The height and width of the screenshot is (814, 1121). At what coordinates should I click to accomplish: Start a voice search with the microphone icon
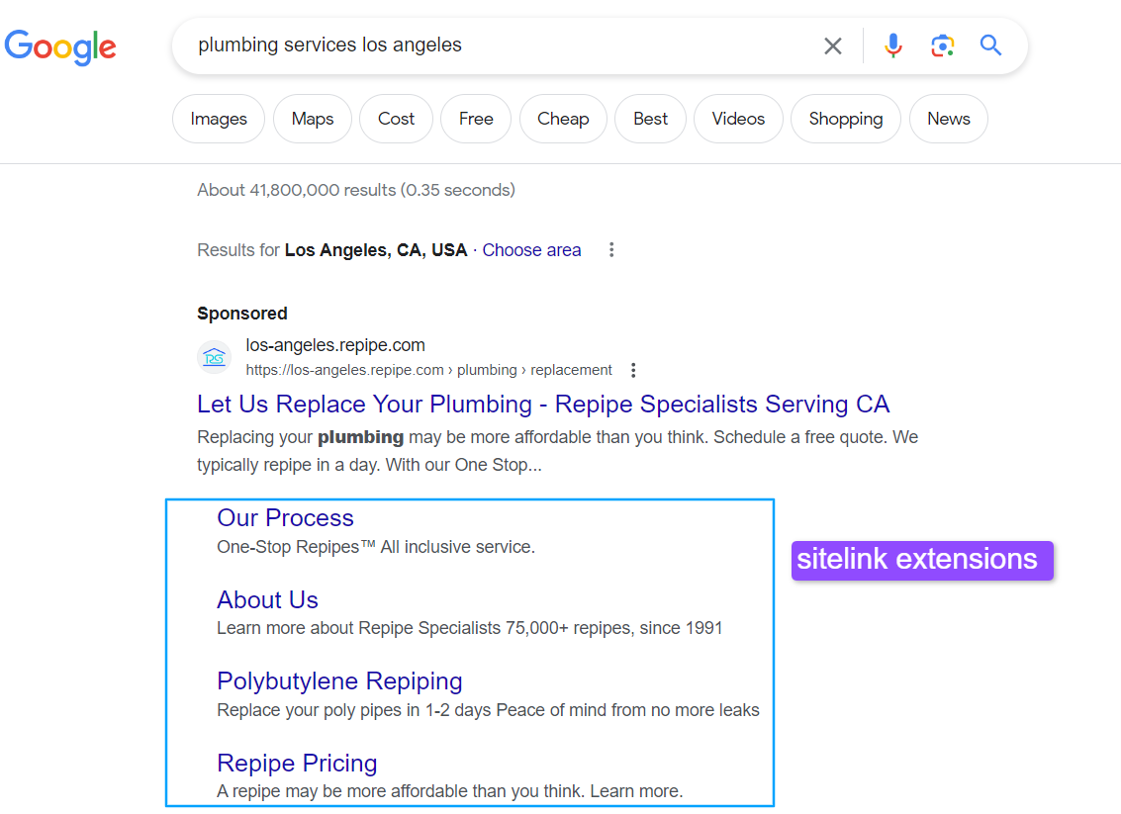[x=892, y=45]
